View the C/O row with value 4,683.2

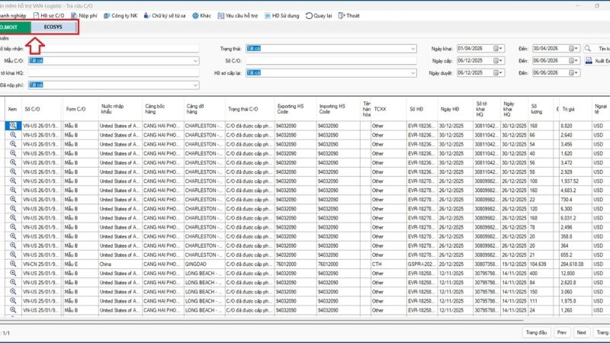click(x=13, y=190)
